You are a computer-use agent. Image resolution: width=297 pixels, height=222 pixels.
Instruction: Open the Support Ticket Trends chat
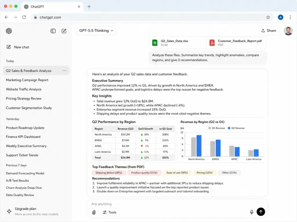click(22, 155)
